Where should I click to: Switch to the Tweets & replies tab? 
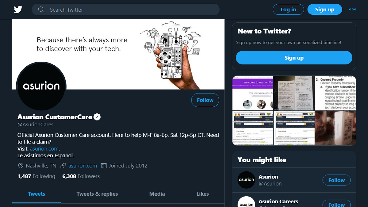(97, 194)
